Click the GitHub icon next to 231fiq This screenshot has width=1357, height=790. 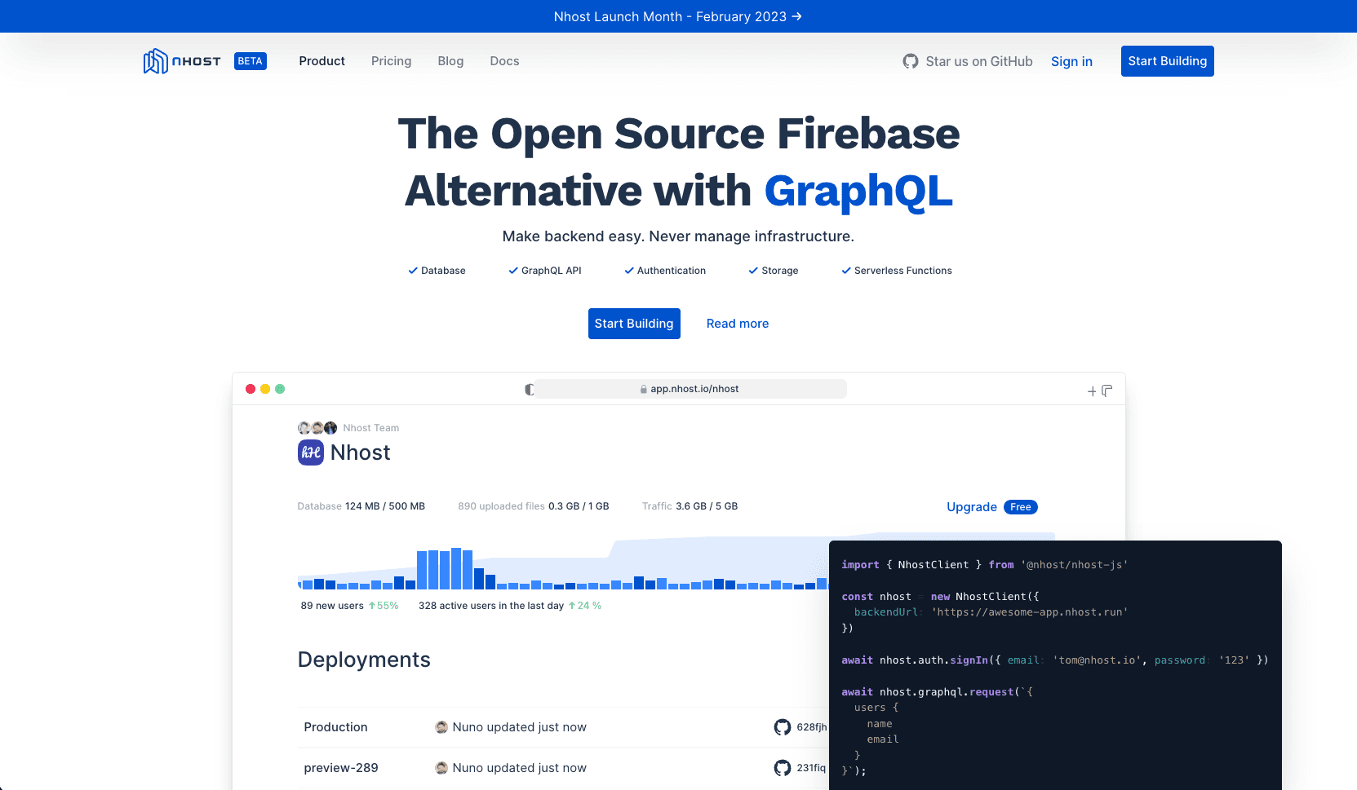click(x=783, y=768)
